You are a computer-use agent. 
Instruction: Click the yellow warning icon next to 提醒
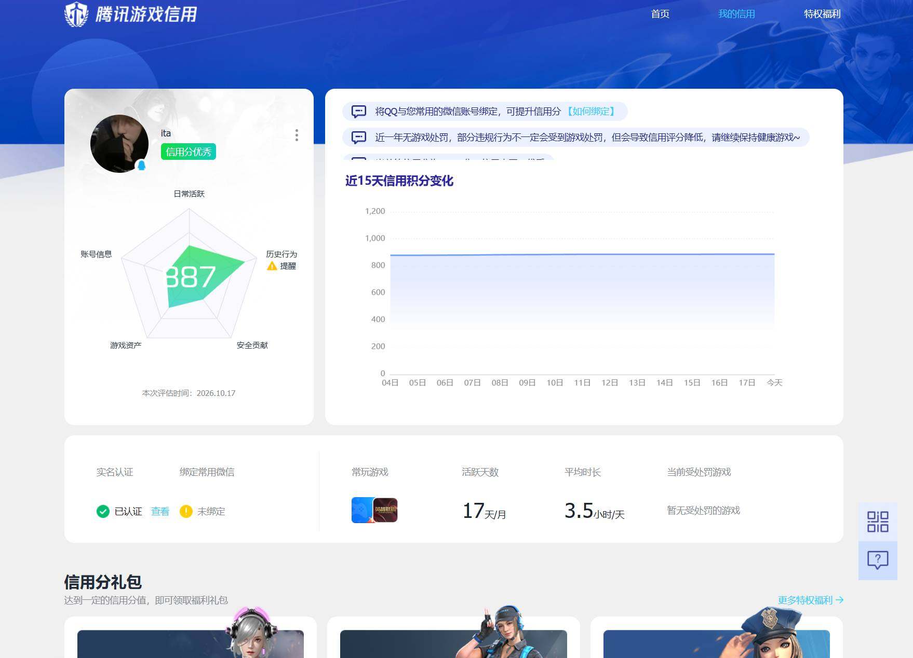pos(272,266)
